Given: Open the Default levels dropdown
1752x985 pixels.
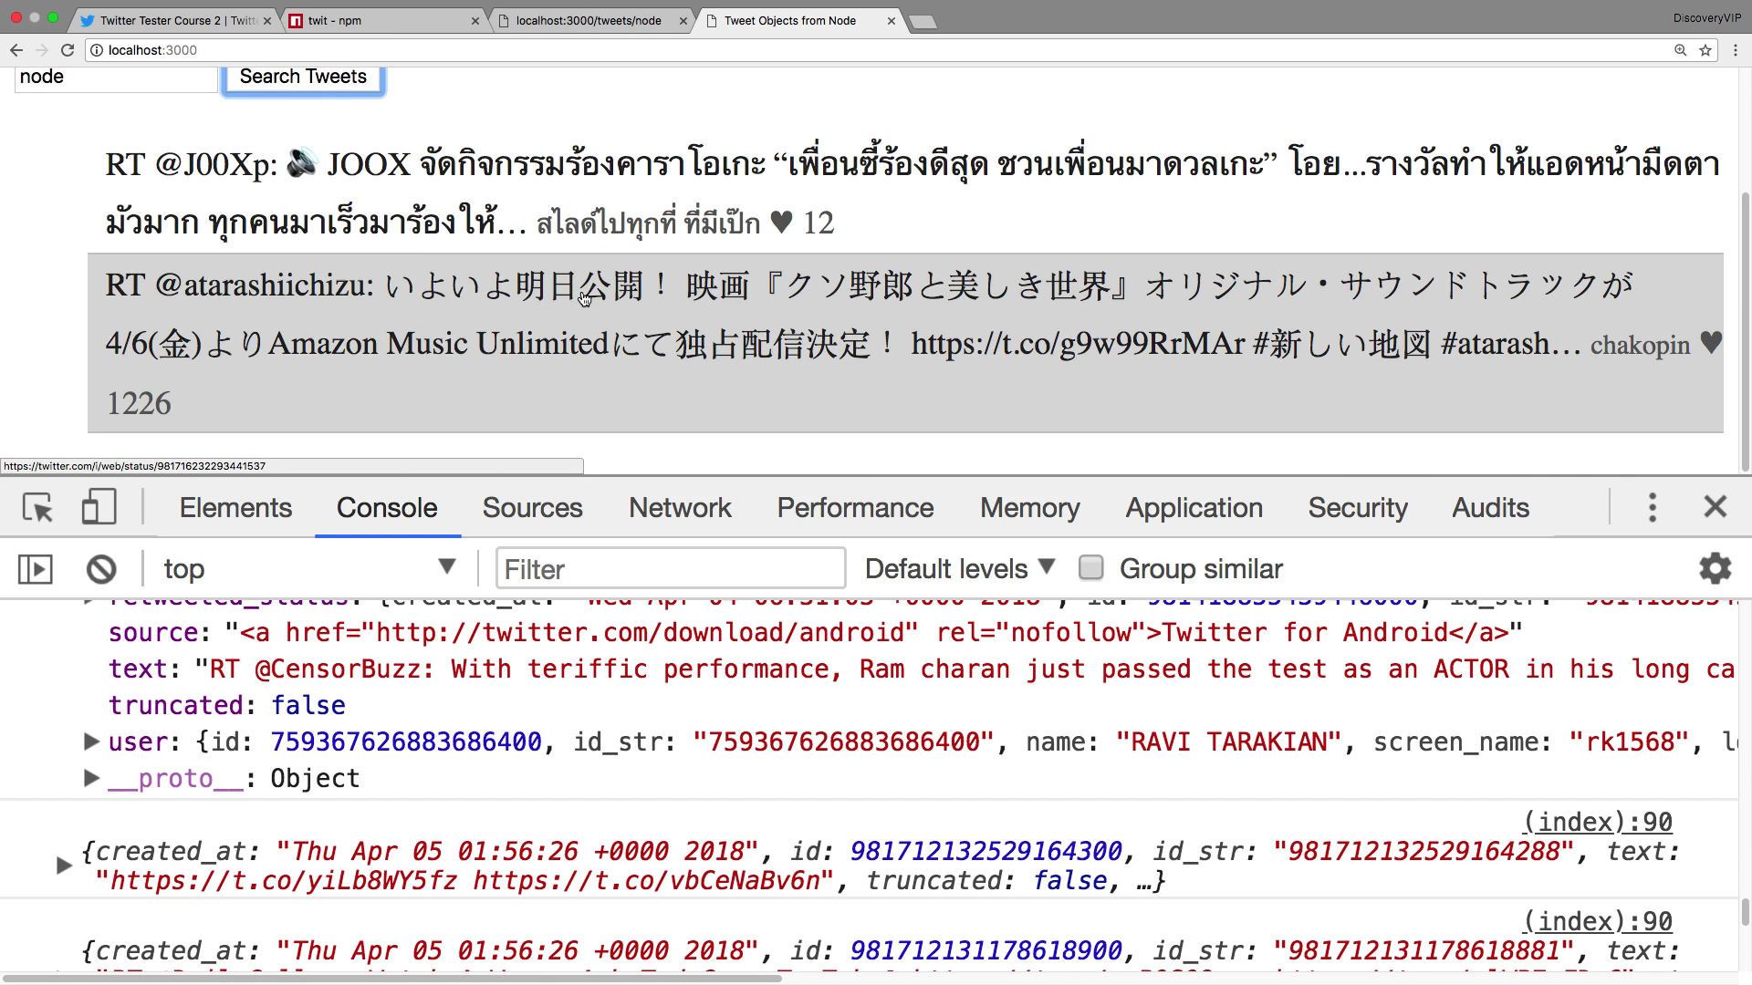Looking at the screenshot, I should (x=960, y=569).
